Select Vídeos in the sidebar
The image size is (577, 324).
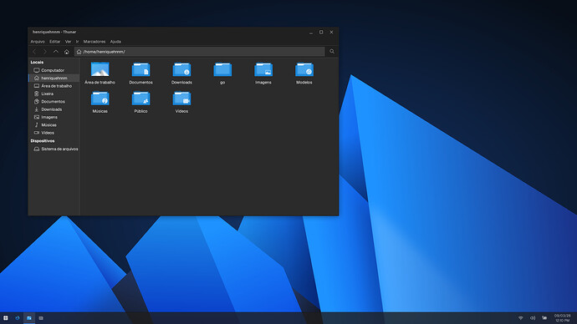pyautogui.click(x=54, y=133)
